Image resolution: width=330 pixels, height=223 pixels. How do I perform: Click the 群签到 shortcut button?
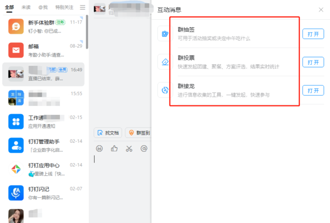(138, 133)
